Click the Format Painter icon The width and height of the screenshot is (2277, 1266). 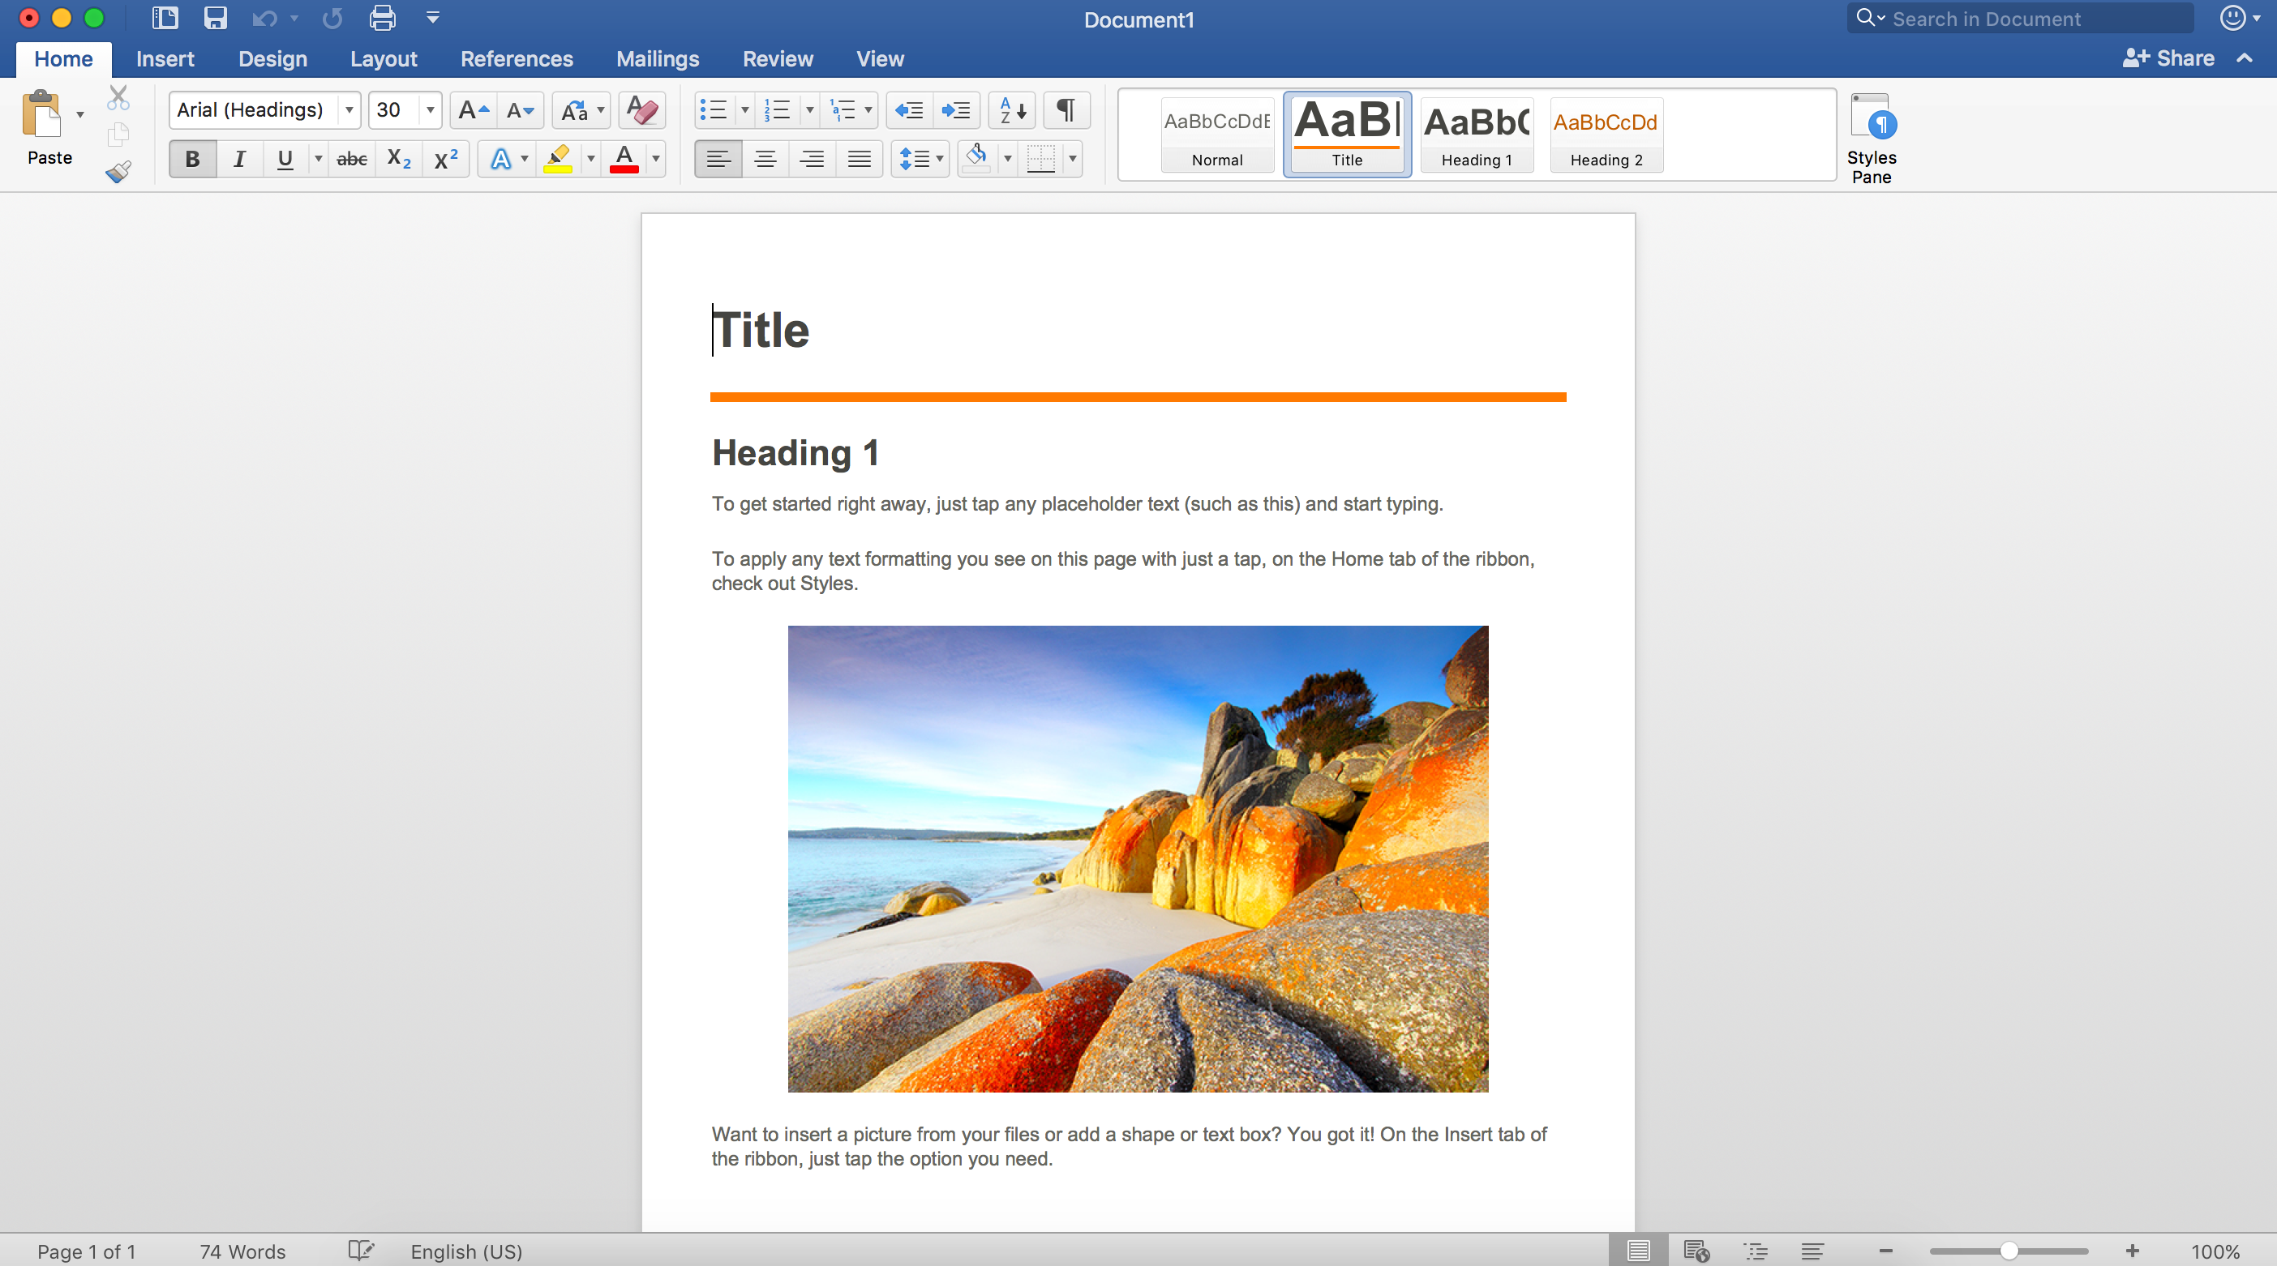[118, 171]
